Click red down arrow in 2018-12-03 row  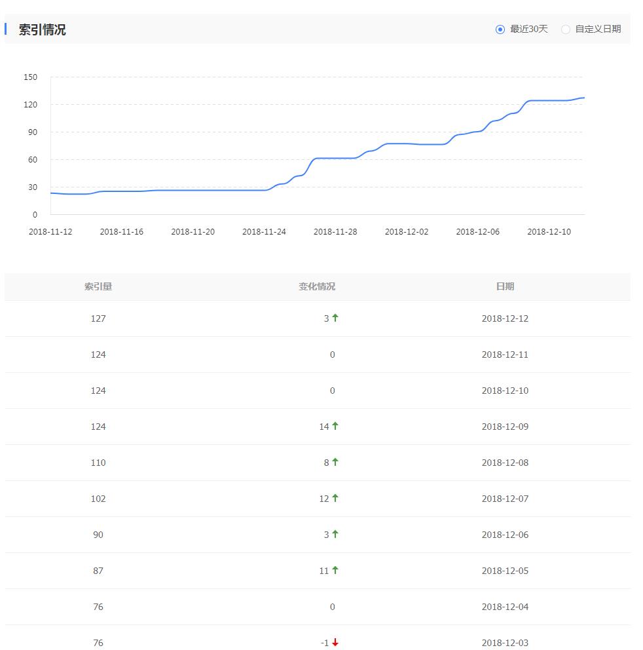pos(335,643)
